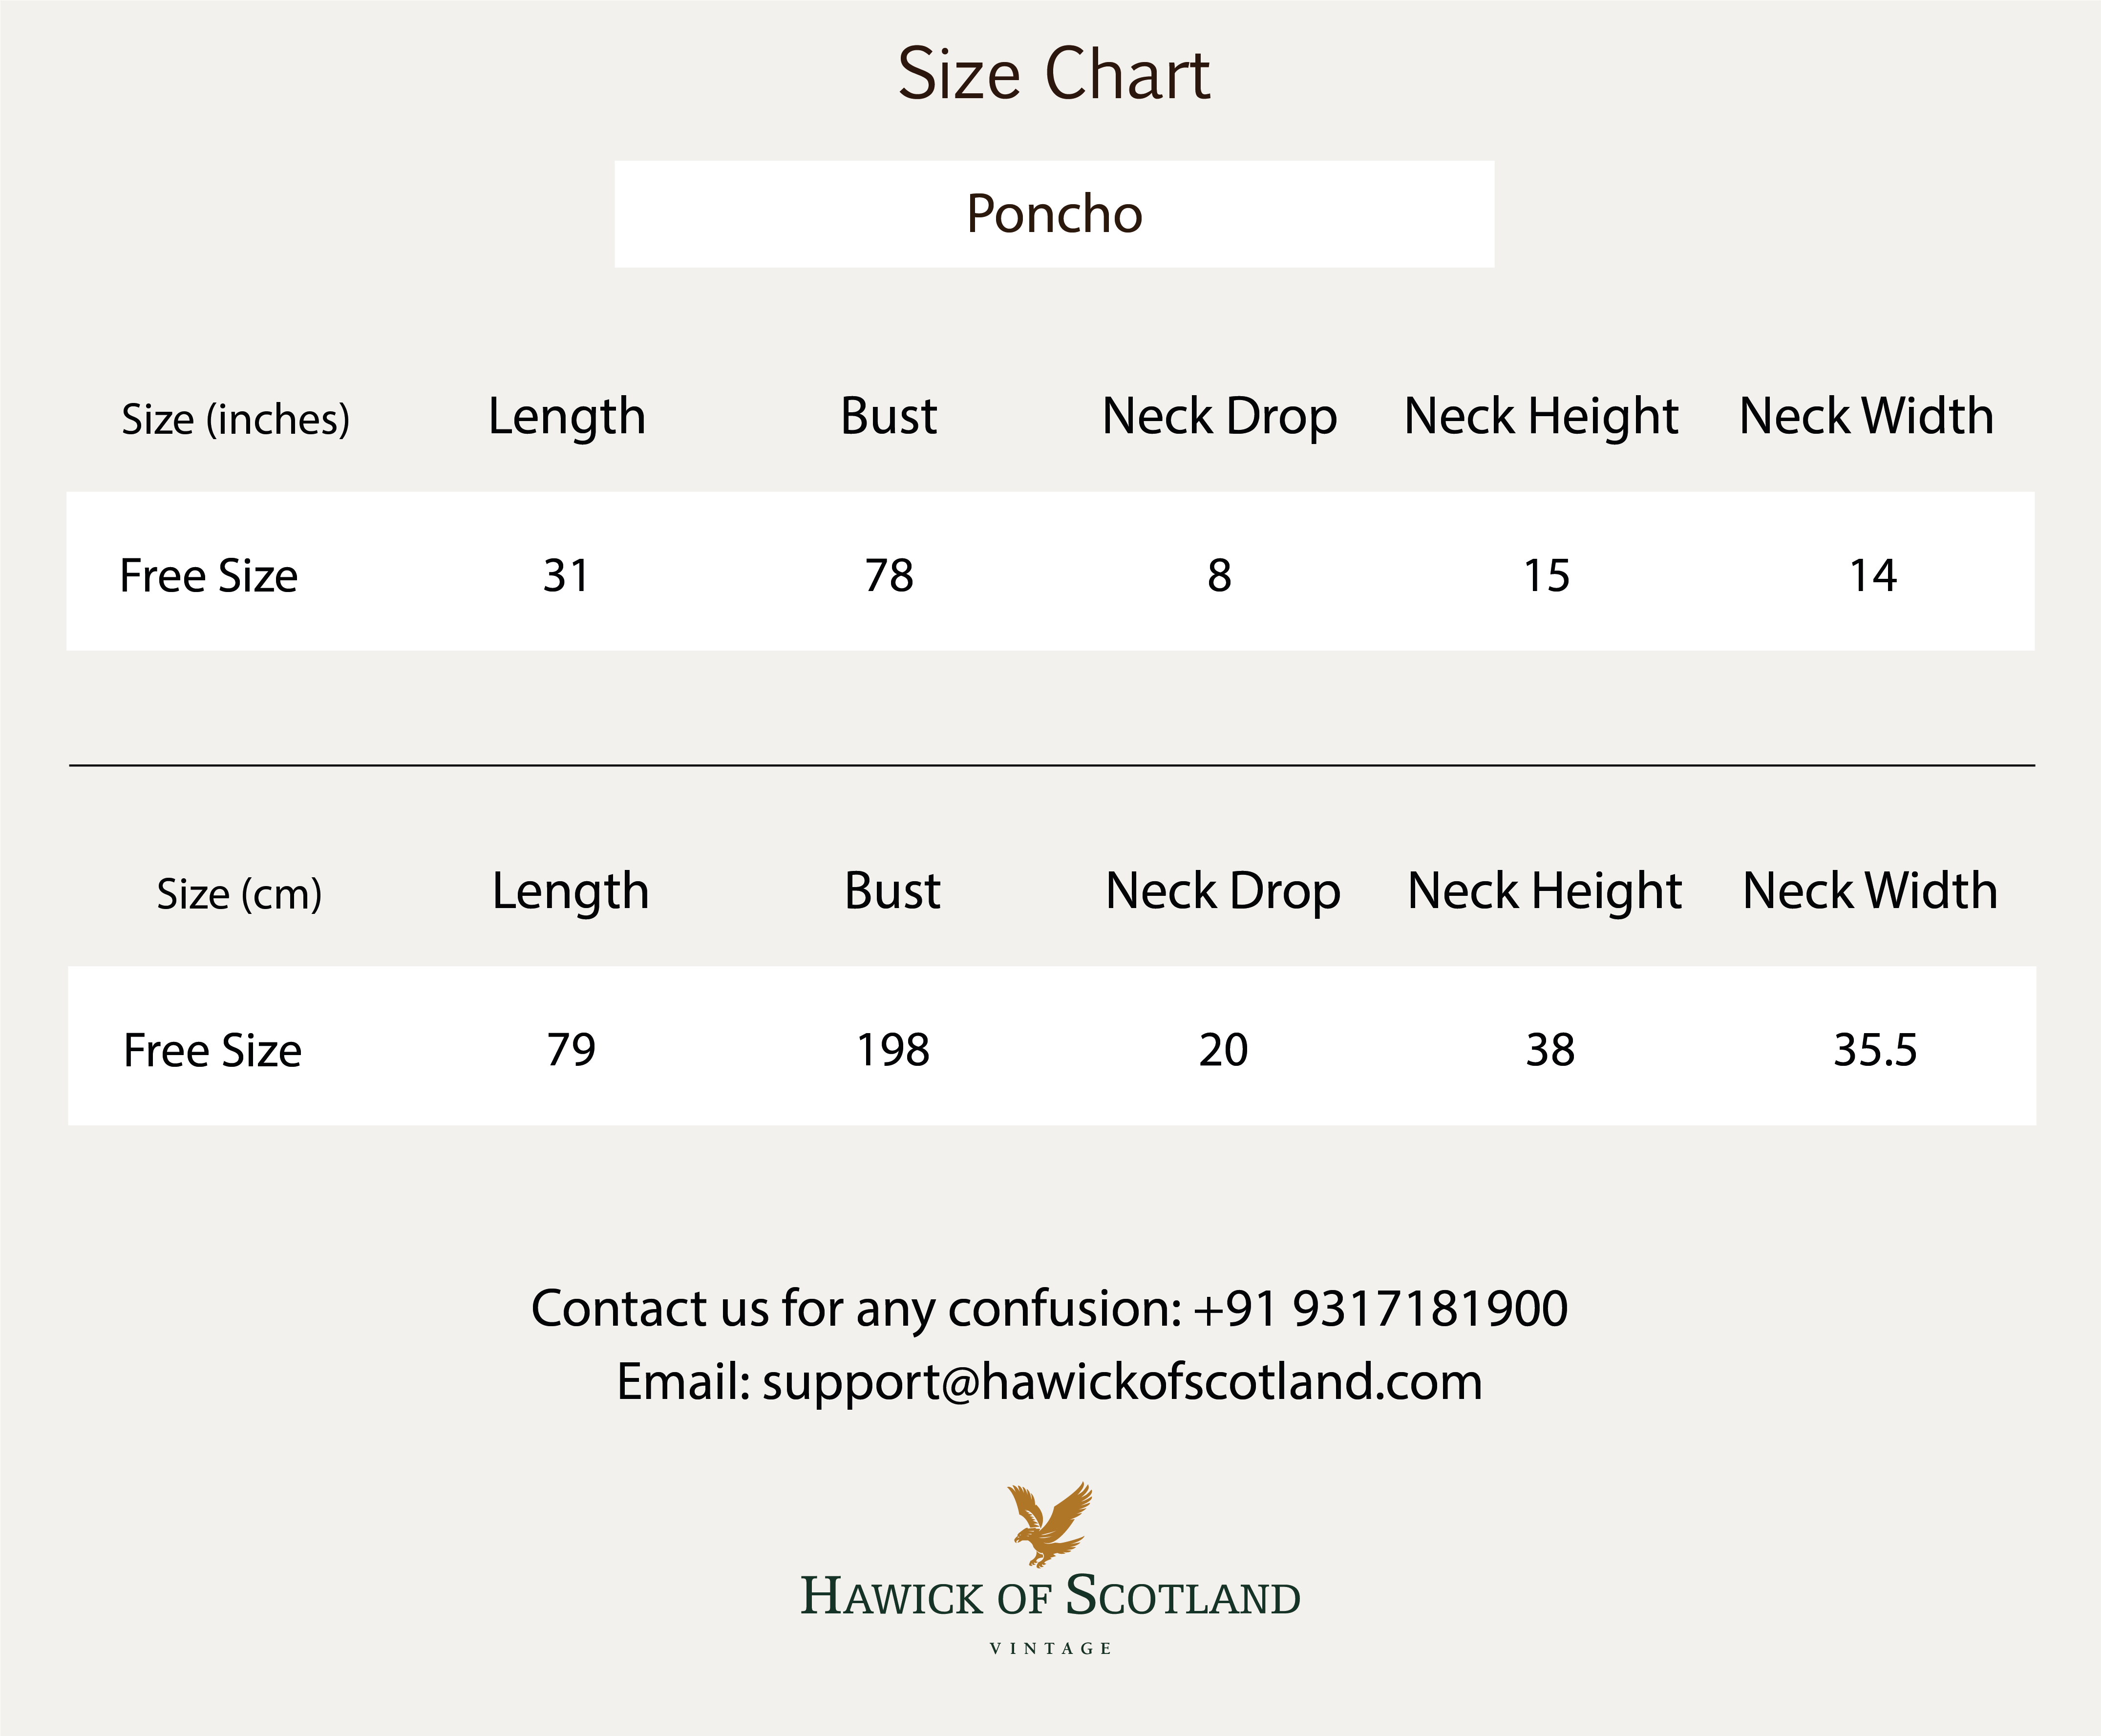Click Neck Width value 35.5
2101x1736 pixels.
tap(1875, 1050)
